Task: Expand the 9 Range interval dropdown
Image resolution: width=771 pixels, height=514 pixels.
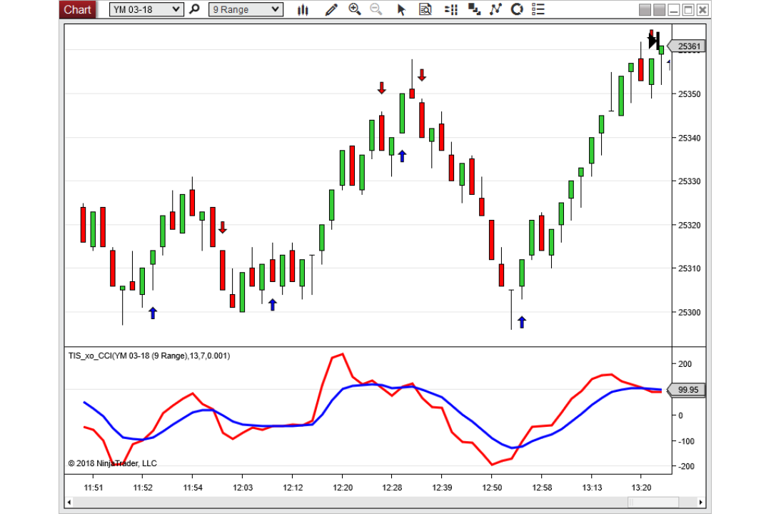Action: pos(246,9)
